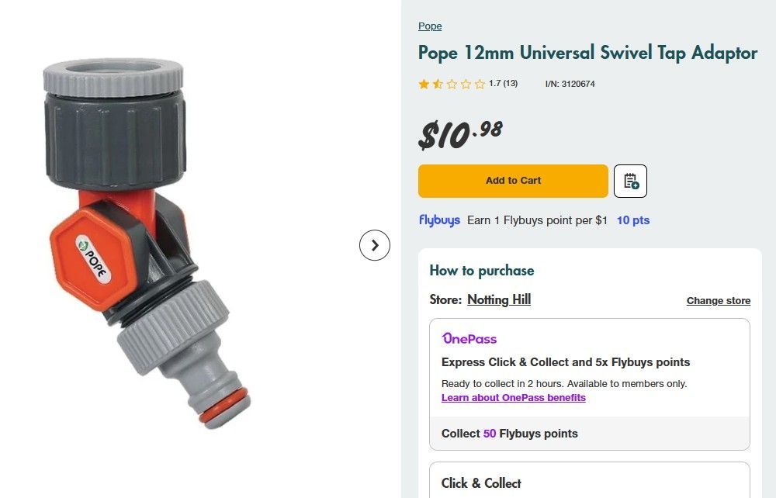This screenshot has height=498, width=776.
Task: Open the Notting Hill store link
Action: (x=499, y=299)
